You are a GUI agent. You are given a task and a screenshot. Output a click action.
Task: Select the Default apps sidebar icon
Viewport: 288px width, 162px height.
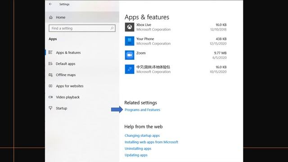tap(50, 63)
